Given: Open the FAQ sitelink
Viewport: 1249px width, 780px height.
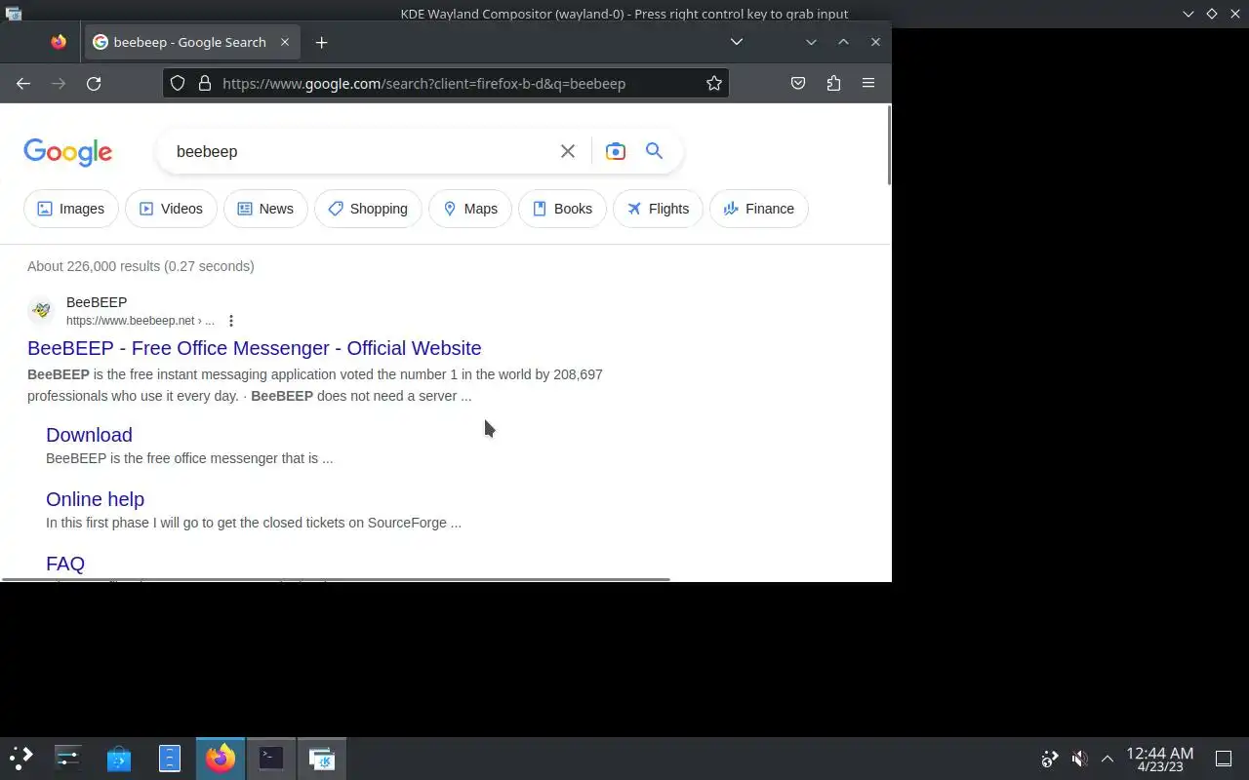Looking at the screenshot, I should coord(65,564).
